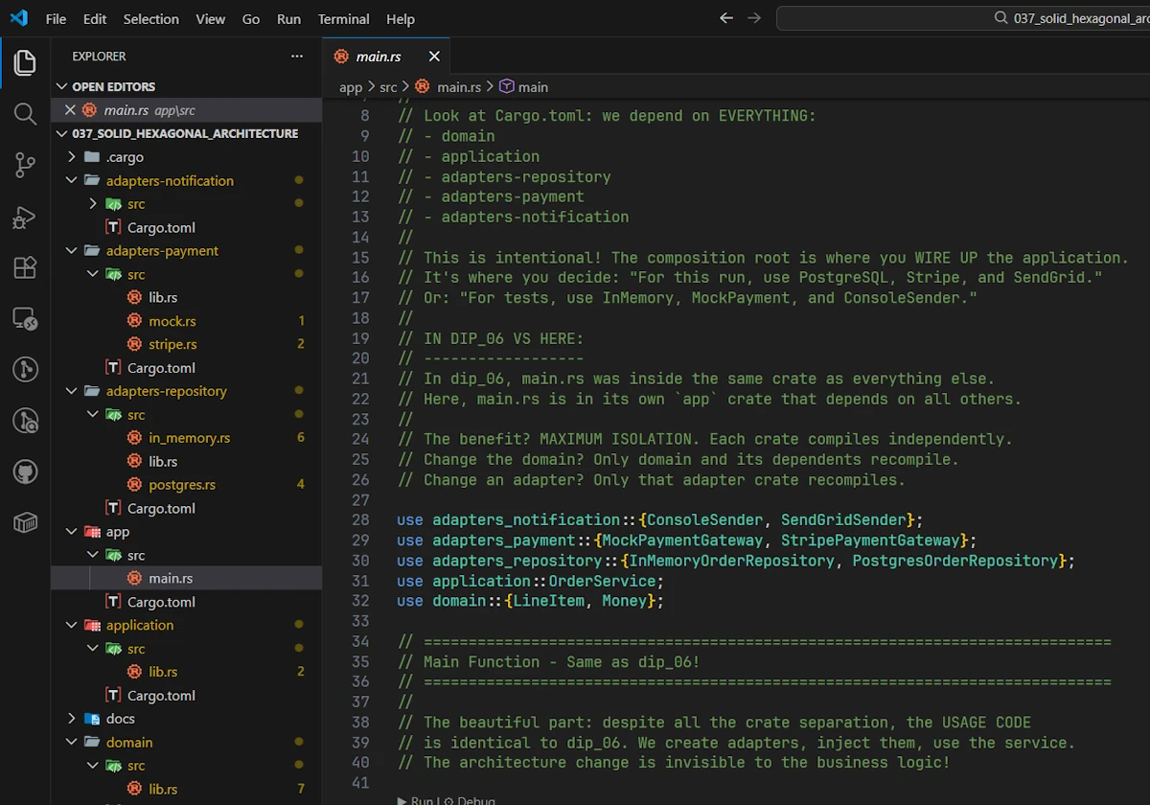Open the Run and Debug view

point(25,217)
